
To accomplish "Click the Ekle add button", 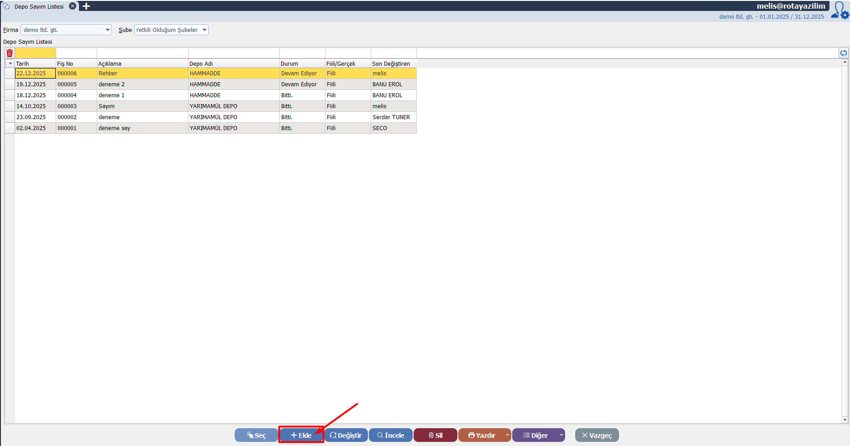I will (x=301, y=435).
